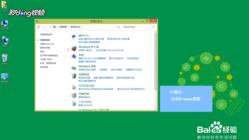Screen dimensions: 249x140
Task: Select the lenovo user folder desktop icon
Action: [x=5, y=6]
